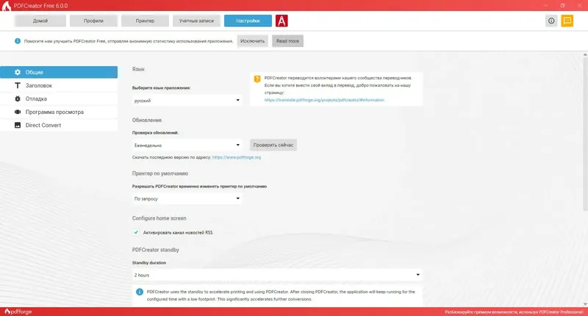Uncheck Активировать канал новостей RSS checkbox
588x316 pixels.
(x=136, y=232)
